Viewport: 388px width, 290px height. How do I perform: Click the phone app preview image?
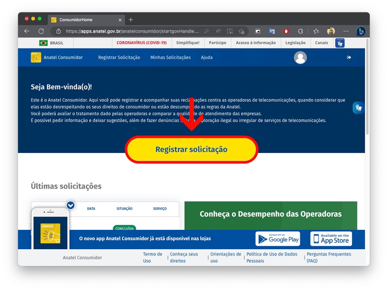point(50,228)
